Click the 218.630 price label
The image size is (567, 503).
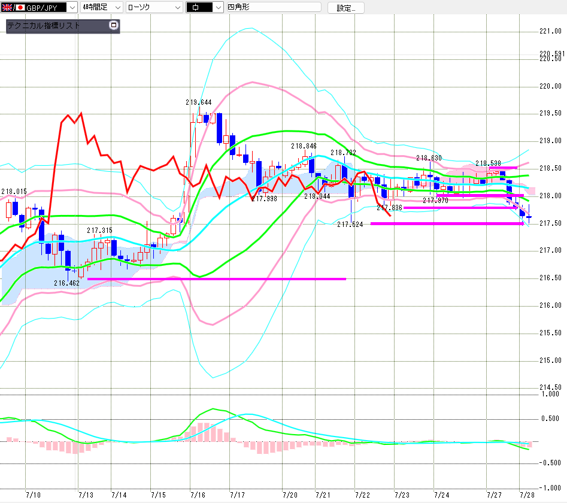(429, 158)
